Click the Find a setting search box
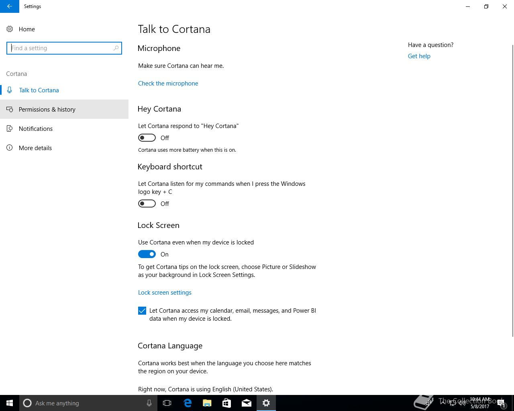 [64, 48]
